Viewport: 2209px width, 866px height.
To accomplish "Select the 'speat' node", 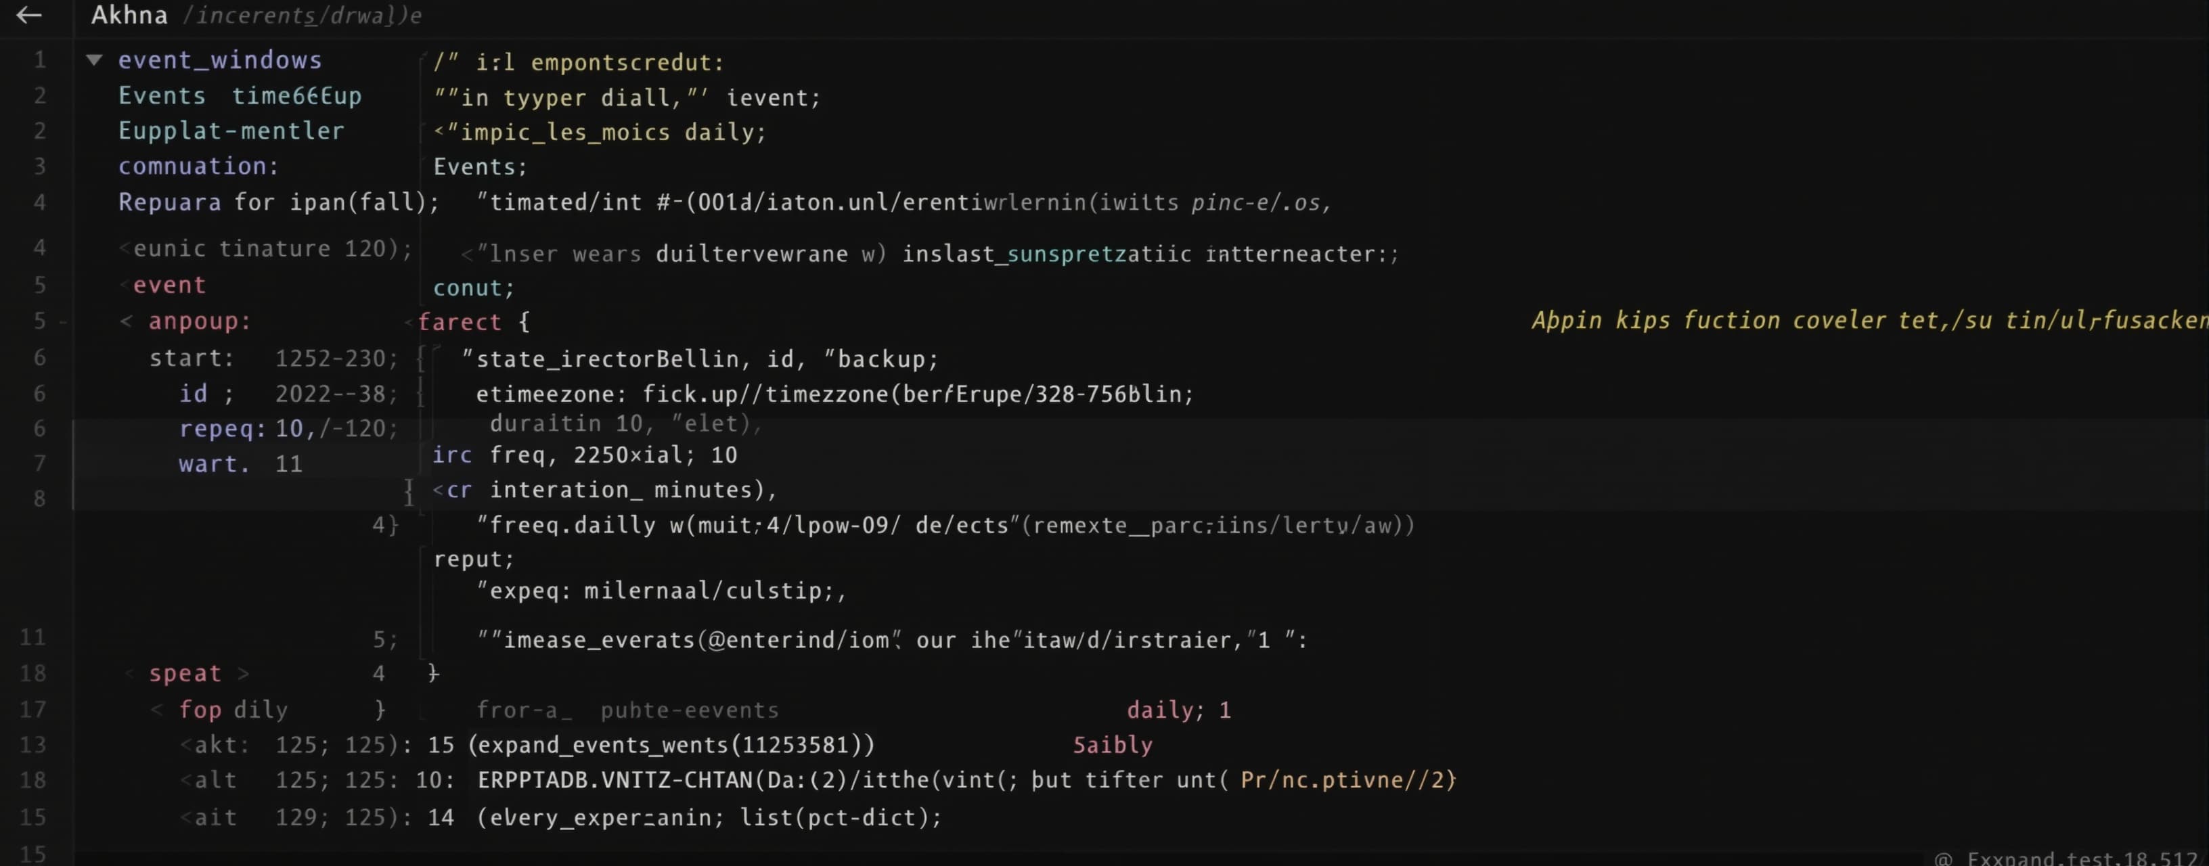I will pos(185,674).
